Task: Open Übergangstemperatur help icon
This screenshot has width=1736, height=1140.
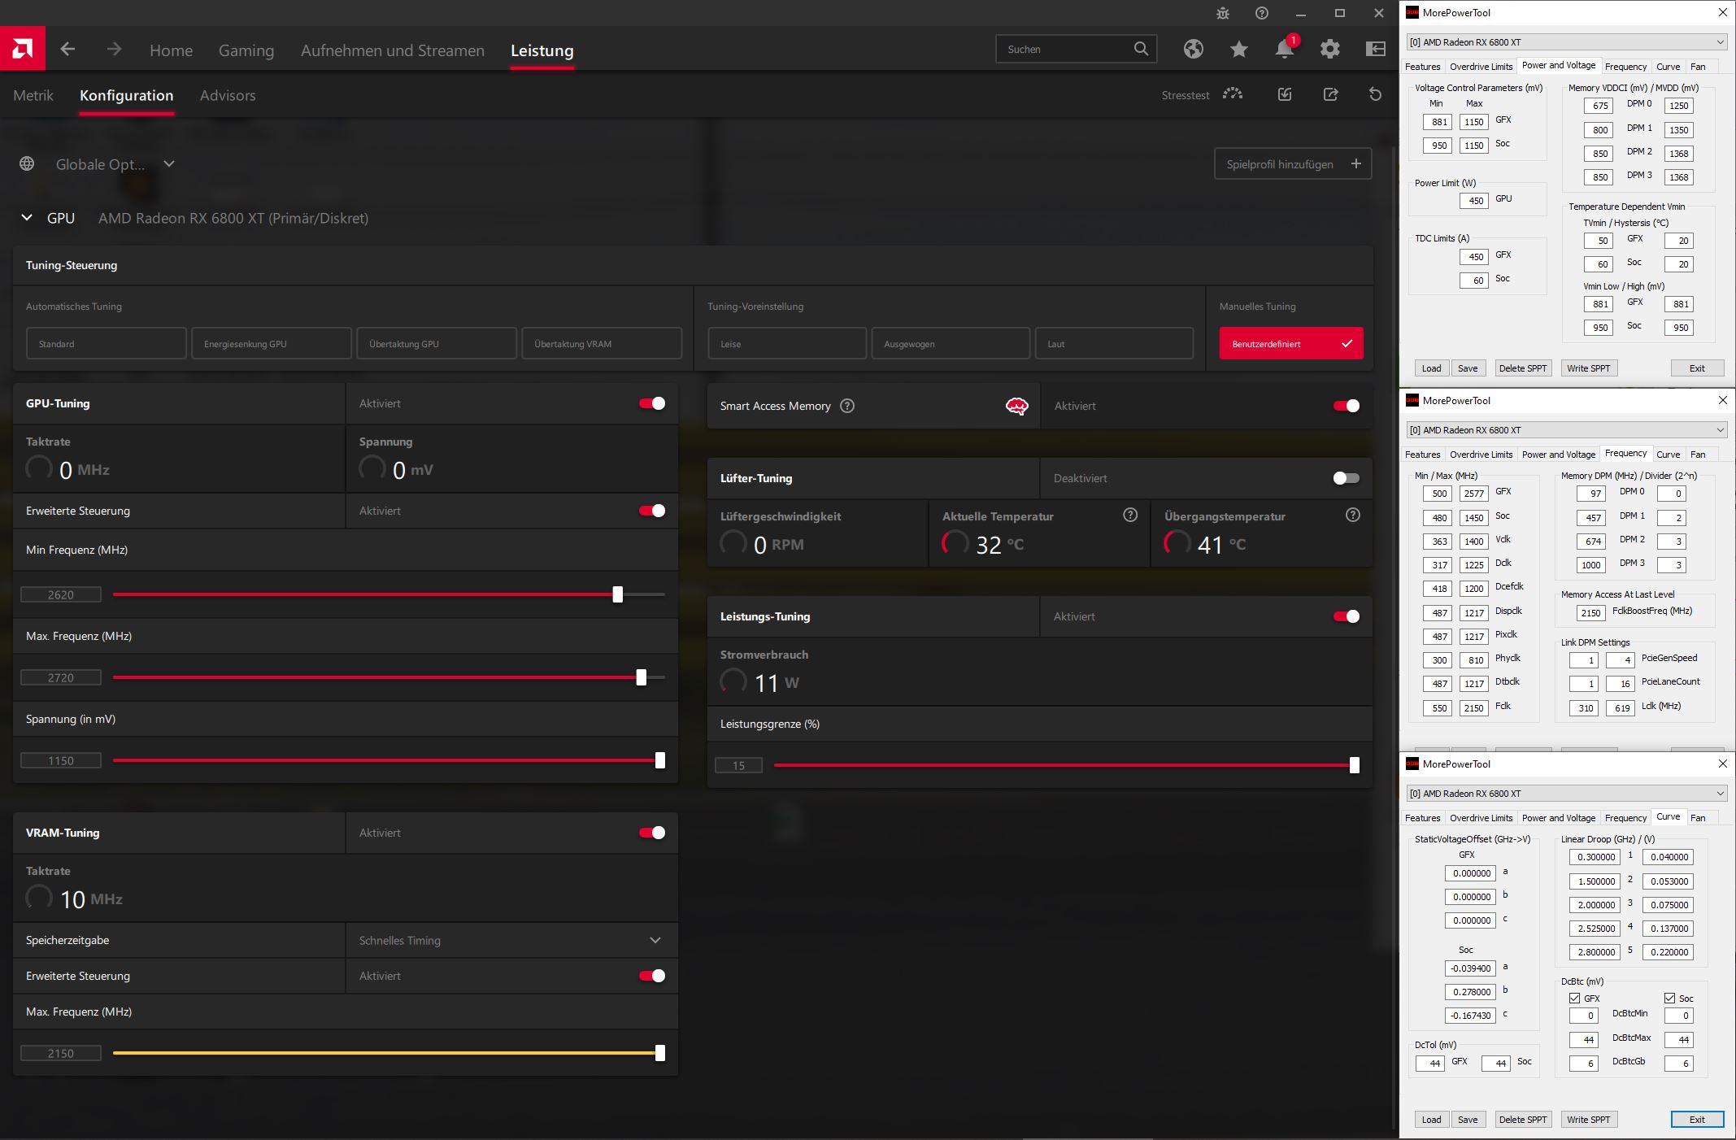Action: (1352, 515)
